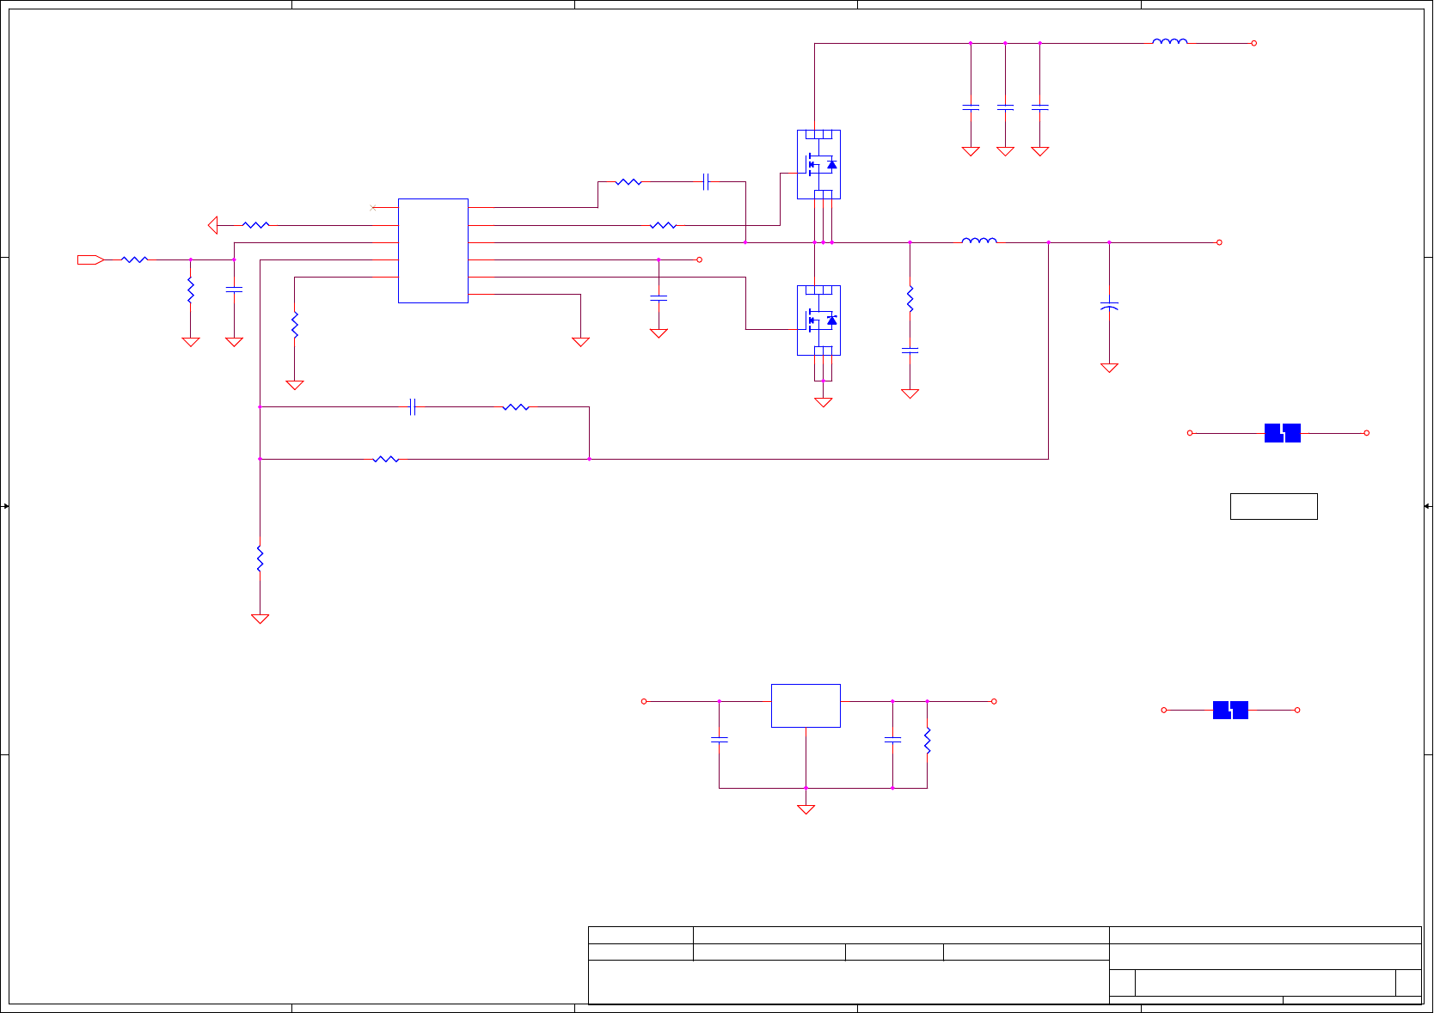Click the ground symbol below the regulator
Viewport: 1434px width, 1013px height.
pyautogui.click(x=806, y=809)
